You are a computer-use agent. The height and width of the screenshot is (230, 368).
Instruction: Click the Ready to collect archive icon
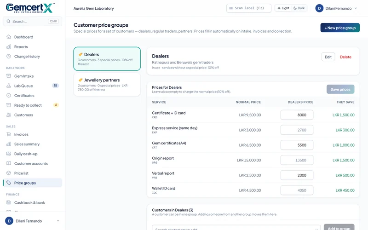9,105
